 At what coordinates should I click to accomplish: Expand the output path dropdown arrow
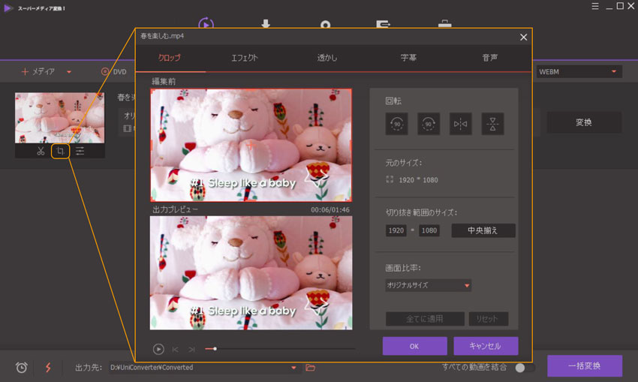click(x=293, y=368)
